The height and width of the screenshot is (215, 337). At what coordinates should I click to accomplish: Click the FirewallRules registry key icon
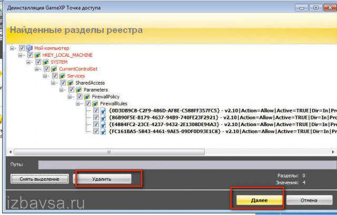point(95,104)
